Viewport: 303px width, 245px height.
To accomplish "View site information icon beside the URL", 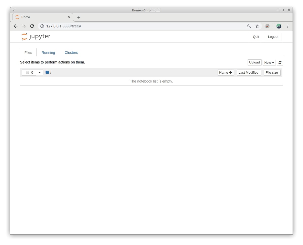I will coord(42,26).
